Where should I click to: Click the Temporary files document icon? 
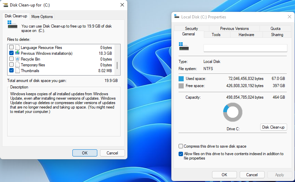point(17,65)
